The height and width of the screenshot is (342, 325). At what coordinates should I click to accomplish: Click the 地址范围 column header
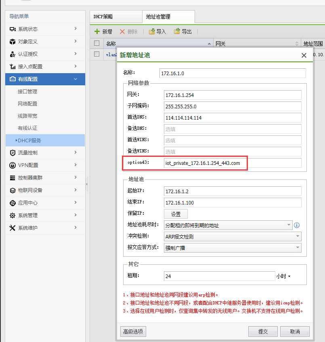[313, 44]
